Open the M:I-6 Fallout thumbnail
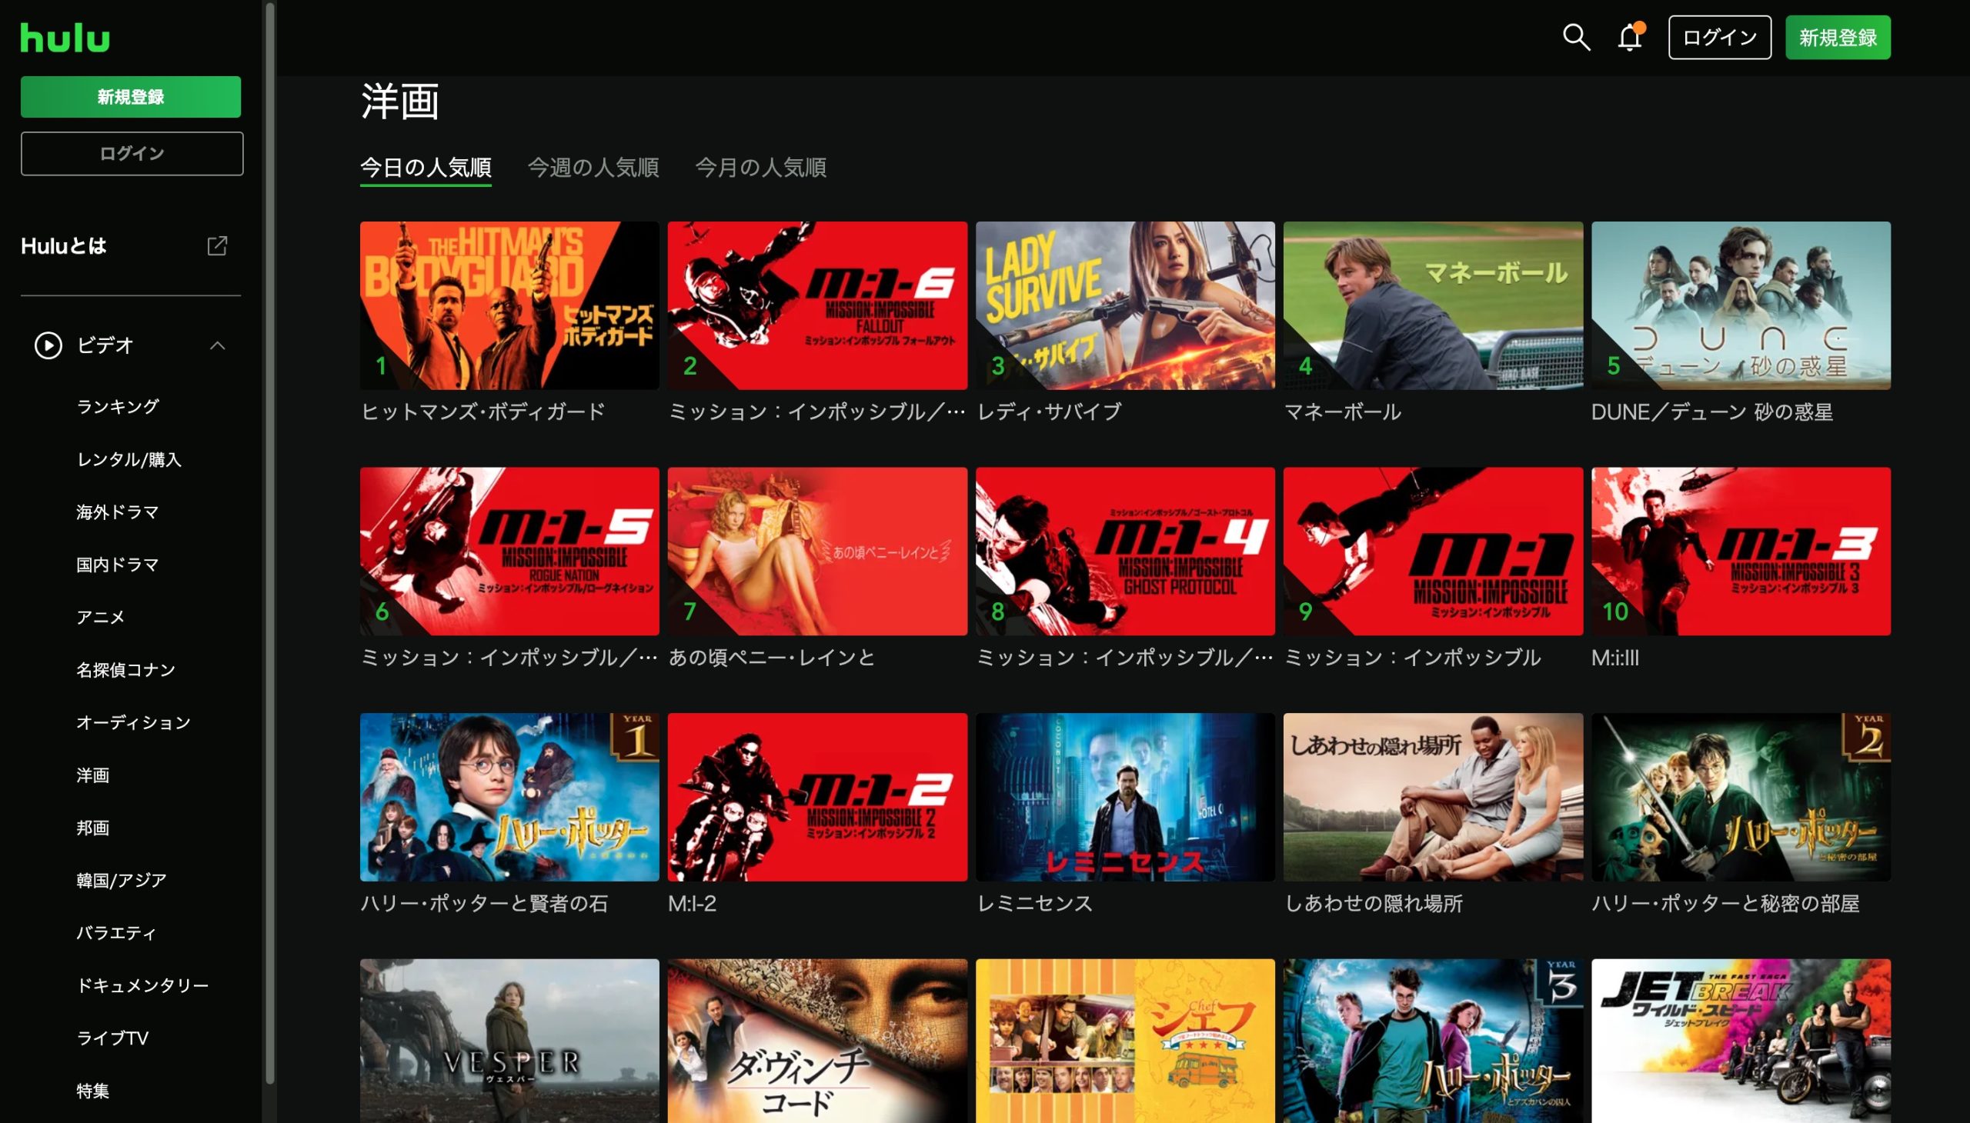This screenshot has height=1123, width=1970. click(x=817, y=305)
